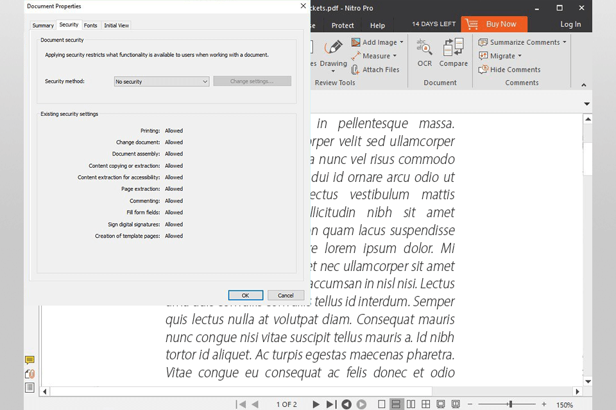Click the horizontal scrollbar right arrow
Image resolution: width=616 pixels, height=410 pixels.
[x=577, y=391]
